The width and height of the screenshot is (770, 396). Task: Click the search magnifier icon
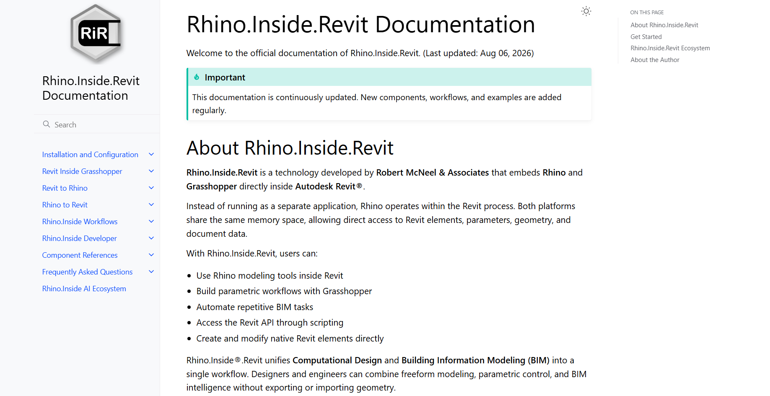tap(47, 124)
